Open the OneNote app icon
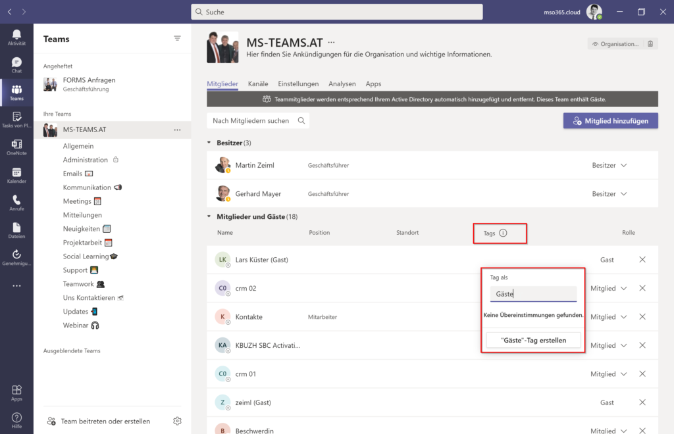Viewport: 674px width, 434px height. [16, 147]
